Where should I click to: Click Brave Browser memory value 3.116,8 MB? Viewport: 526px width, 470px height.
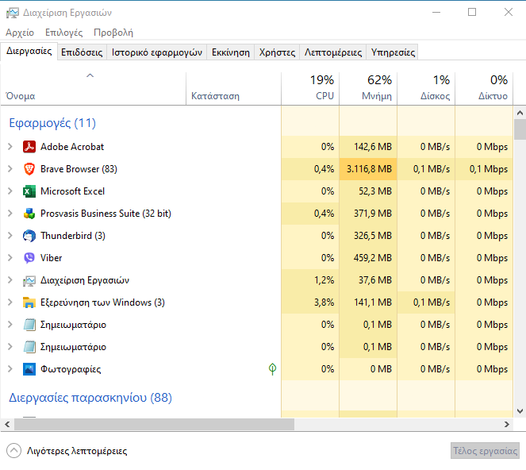[369, 169]
